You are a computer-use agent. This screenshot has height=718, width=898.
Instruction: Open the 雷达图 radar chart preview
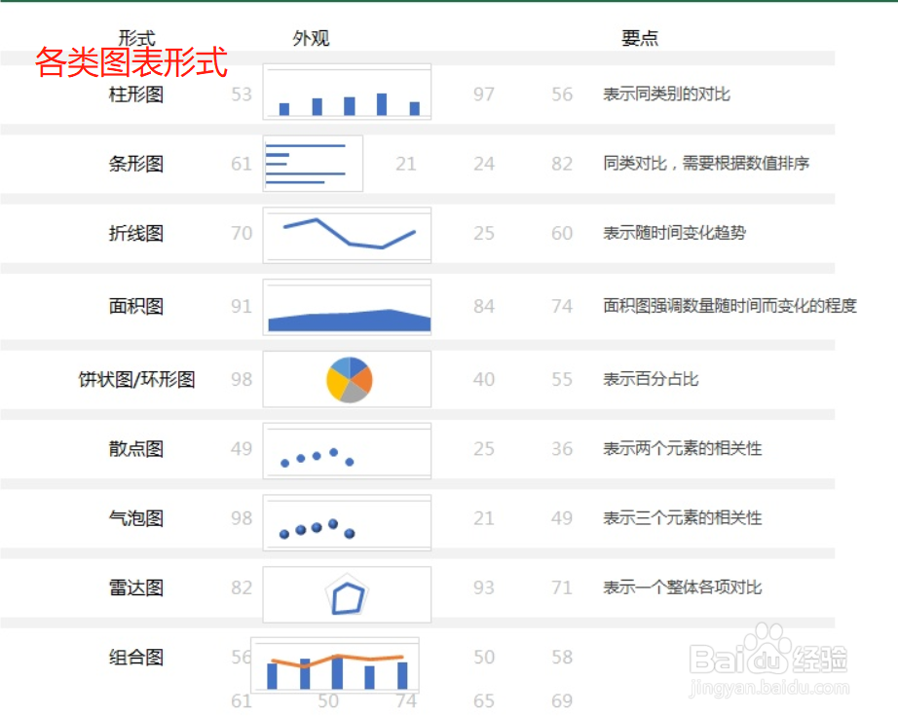point(347,591)
